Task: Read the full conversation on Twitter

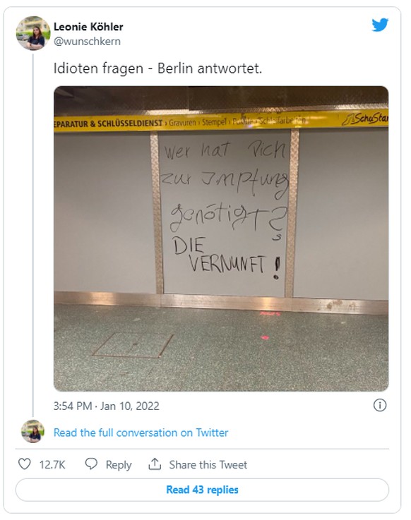Action: [x=141, y=433]
